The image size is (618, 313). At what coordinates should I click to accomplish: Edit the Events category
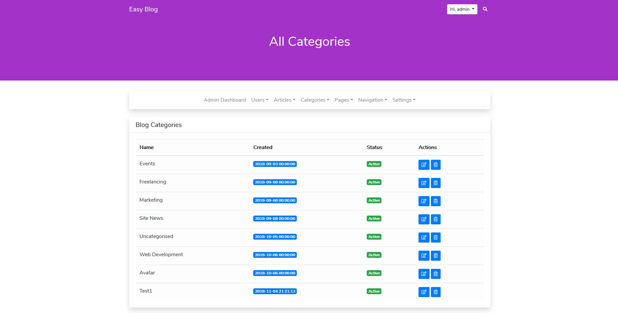(x=424, y=165)
